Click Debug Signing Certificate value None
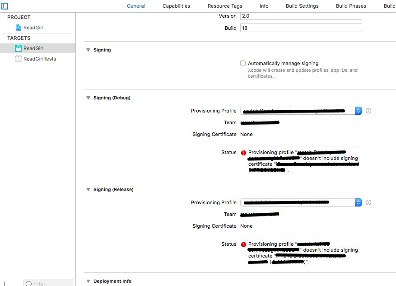This screenshot has width=396, height=286. pyautogui.click(x=246, y=134)
